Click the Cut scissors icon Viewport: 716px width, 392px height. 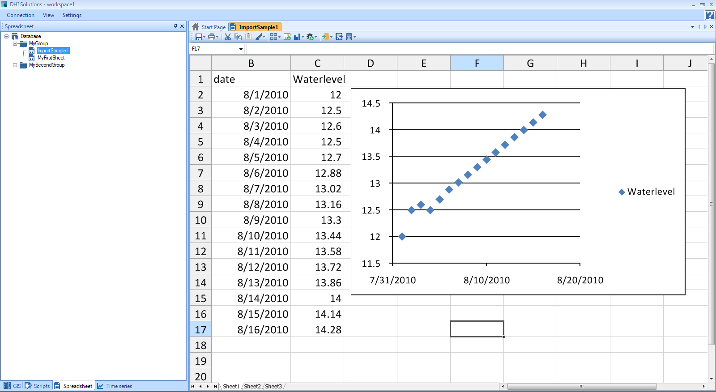(228, 37)
